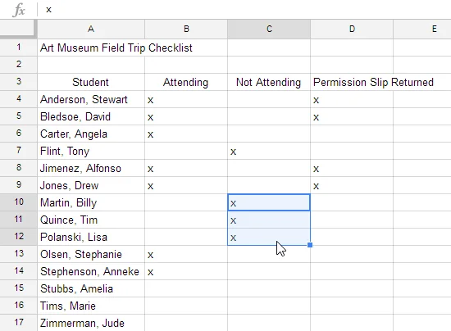Select the 'Flint, Tony' cell
451x331 pixels.
91,151
